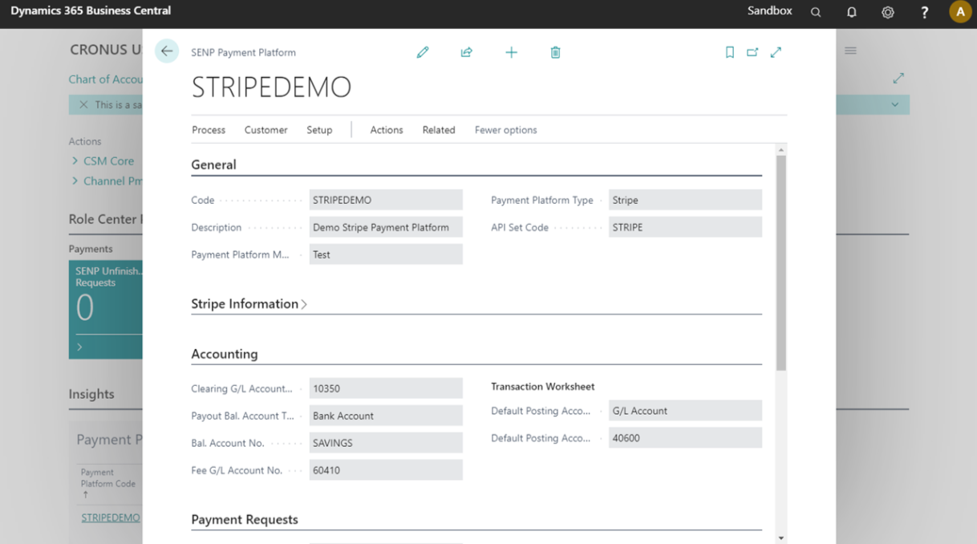Click the plus icon to create new

511,52
